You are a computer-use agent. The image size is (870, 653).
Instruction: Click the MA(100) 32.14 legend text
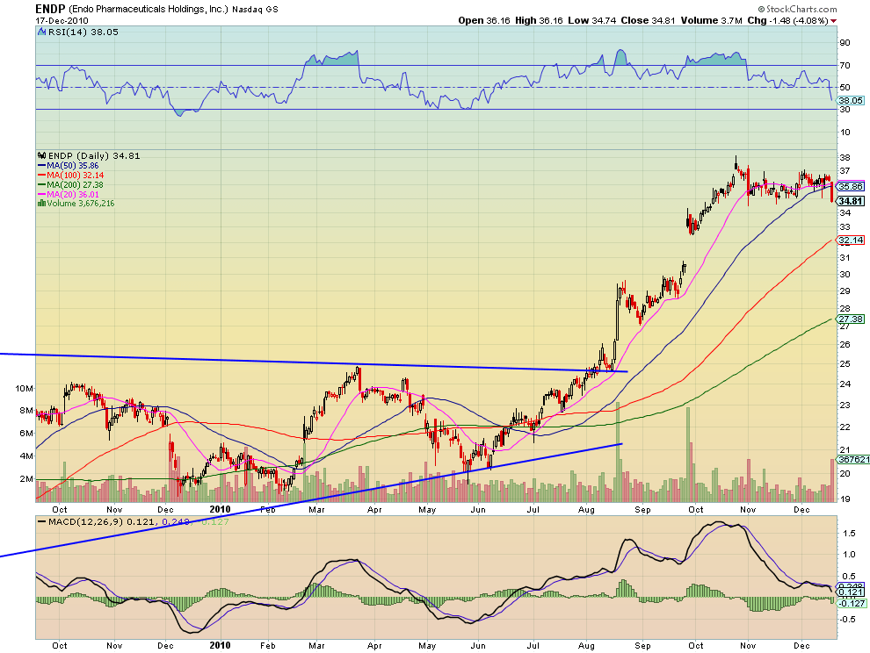[x=75, y=176]
